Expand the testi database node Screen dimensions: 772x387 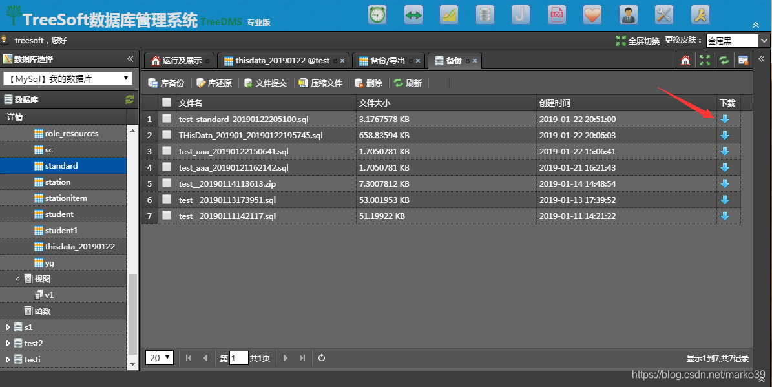(x=8, y=359)
